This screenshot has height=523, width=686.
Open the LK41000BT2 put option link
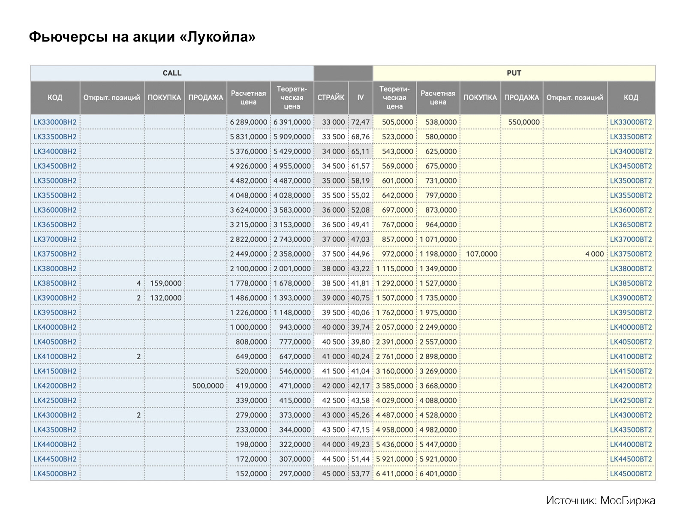point(631,356)
